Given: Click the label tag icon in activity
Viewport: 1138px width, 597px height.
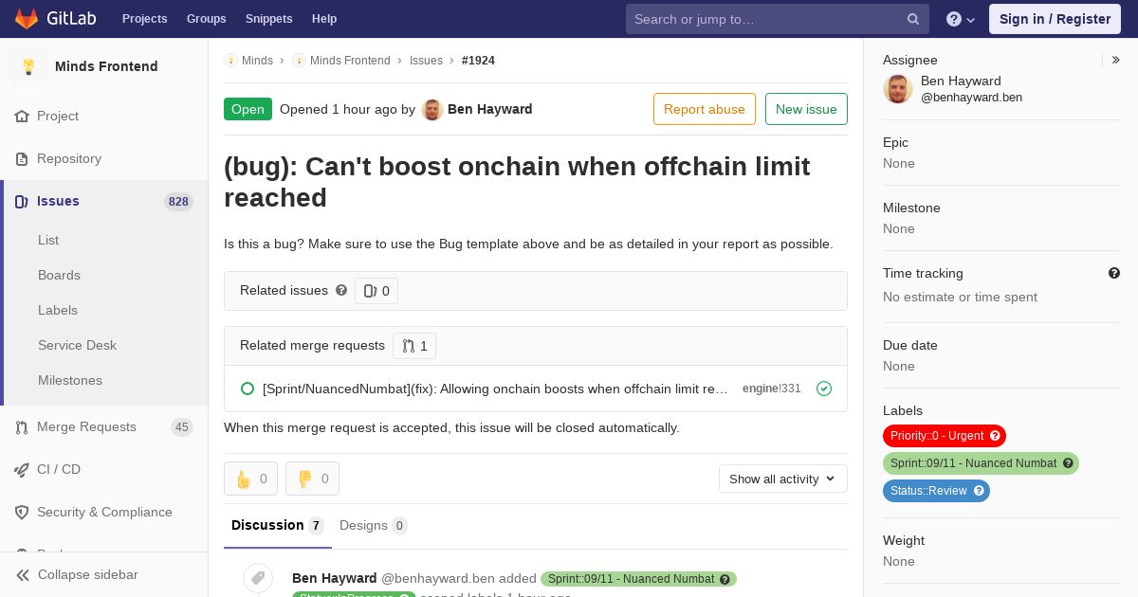Looking at the screenshot, I should pos(258,578).
